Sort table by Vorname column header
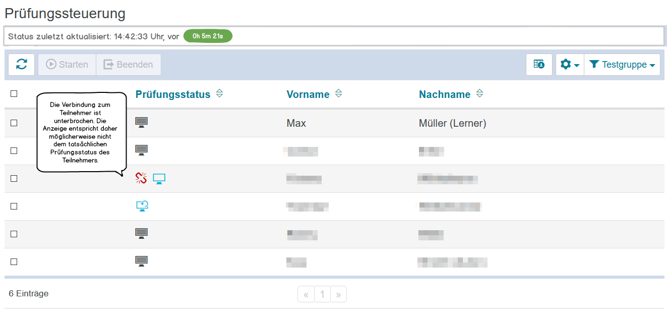 tap(308, 94)
